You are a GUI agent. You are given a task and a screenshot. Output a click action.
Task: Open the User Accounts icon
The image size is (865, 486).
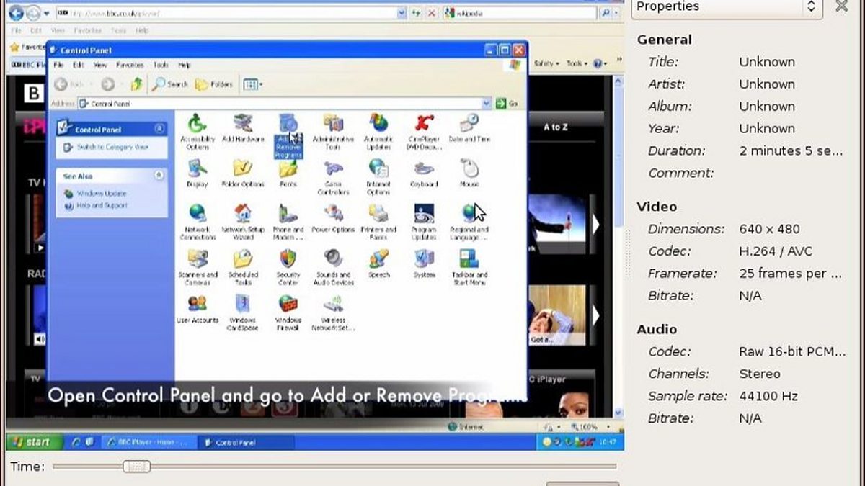(197, 304)
